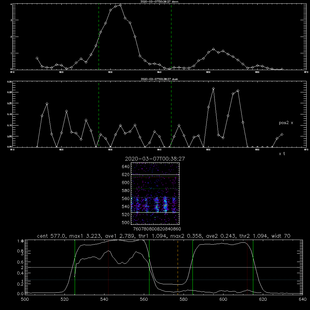
Task: Click the bottom plot y-axis label '0.0'
Action: pyautogui.click(x=20, y=294)
